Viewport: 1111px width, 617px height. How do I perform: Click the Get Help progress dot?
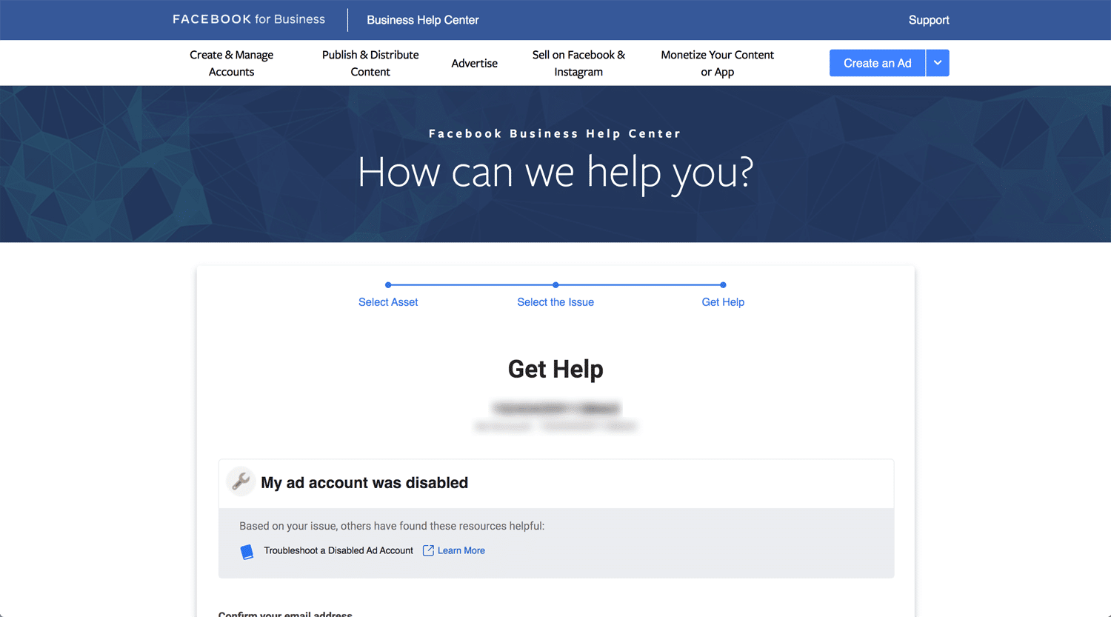[723, 284]
